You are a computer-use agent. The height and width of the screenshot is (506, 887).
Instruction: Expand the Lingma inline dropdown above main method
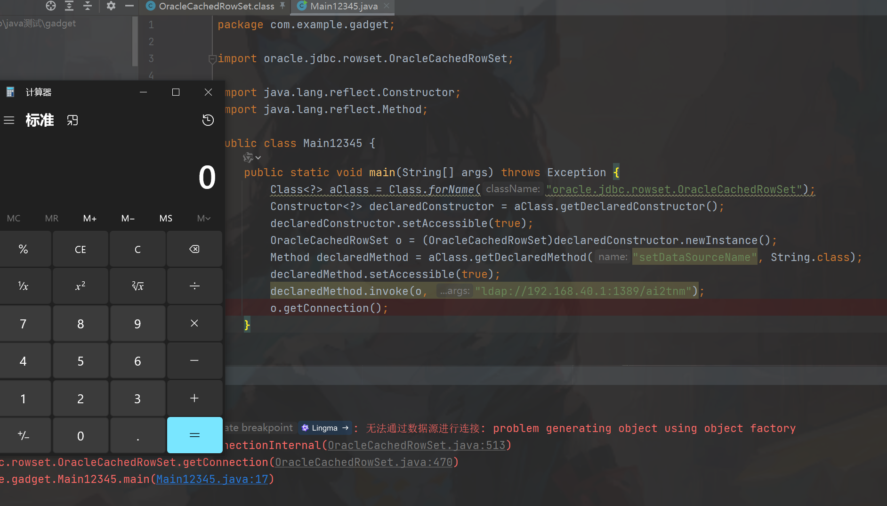point(252,157)
